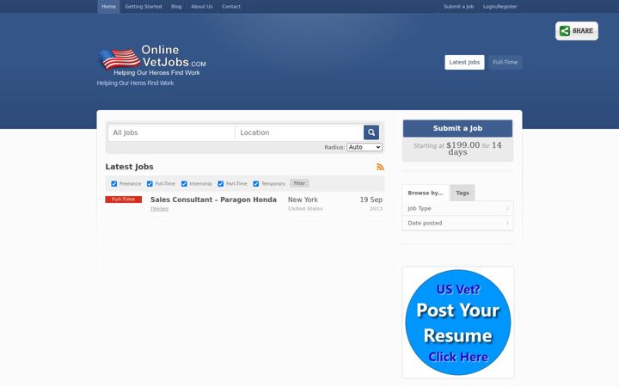
Task: Open the Blog menu item
Action: coord(176,7)
